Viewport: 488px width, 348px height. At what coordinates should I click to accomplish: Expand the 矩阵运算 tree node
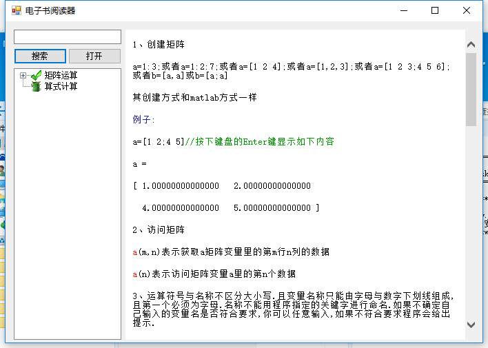pos(23,75)
